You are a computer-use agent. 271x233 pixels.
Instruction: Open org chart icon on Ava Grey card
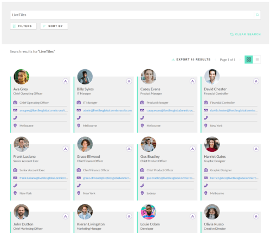coord(66,81)
